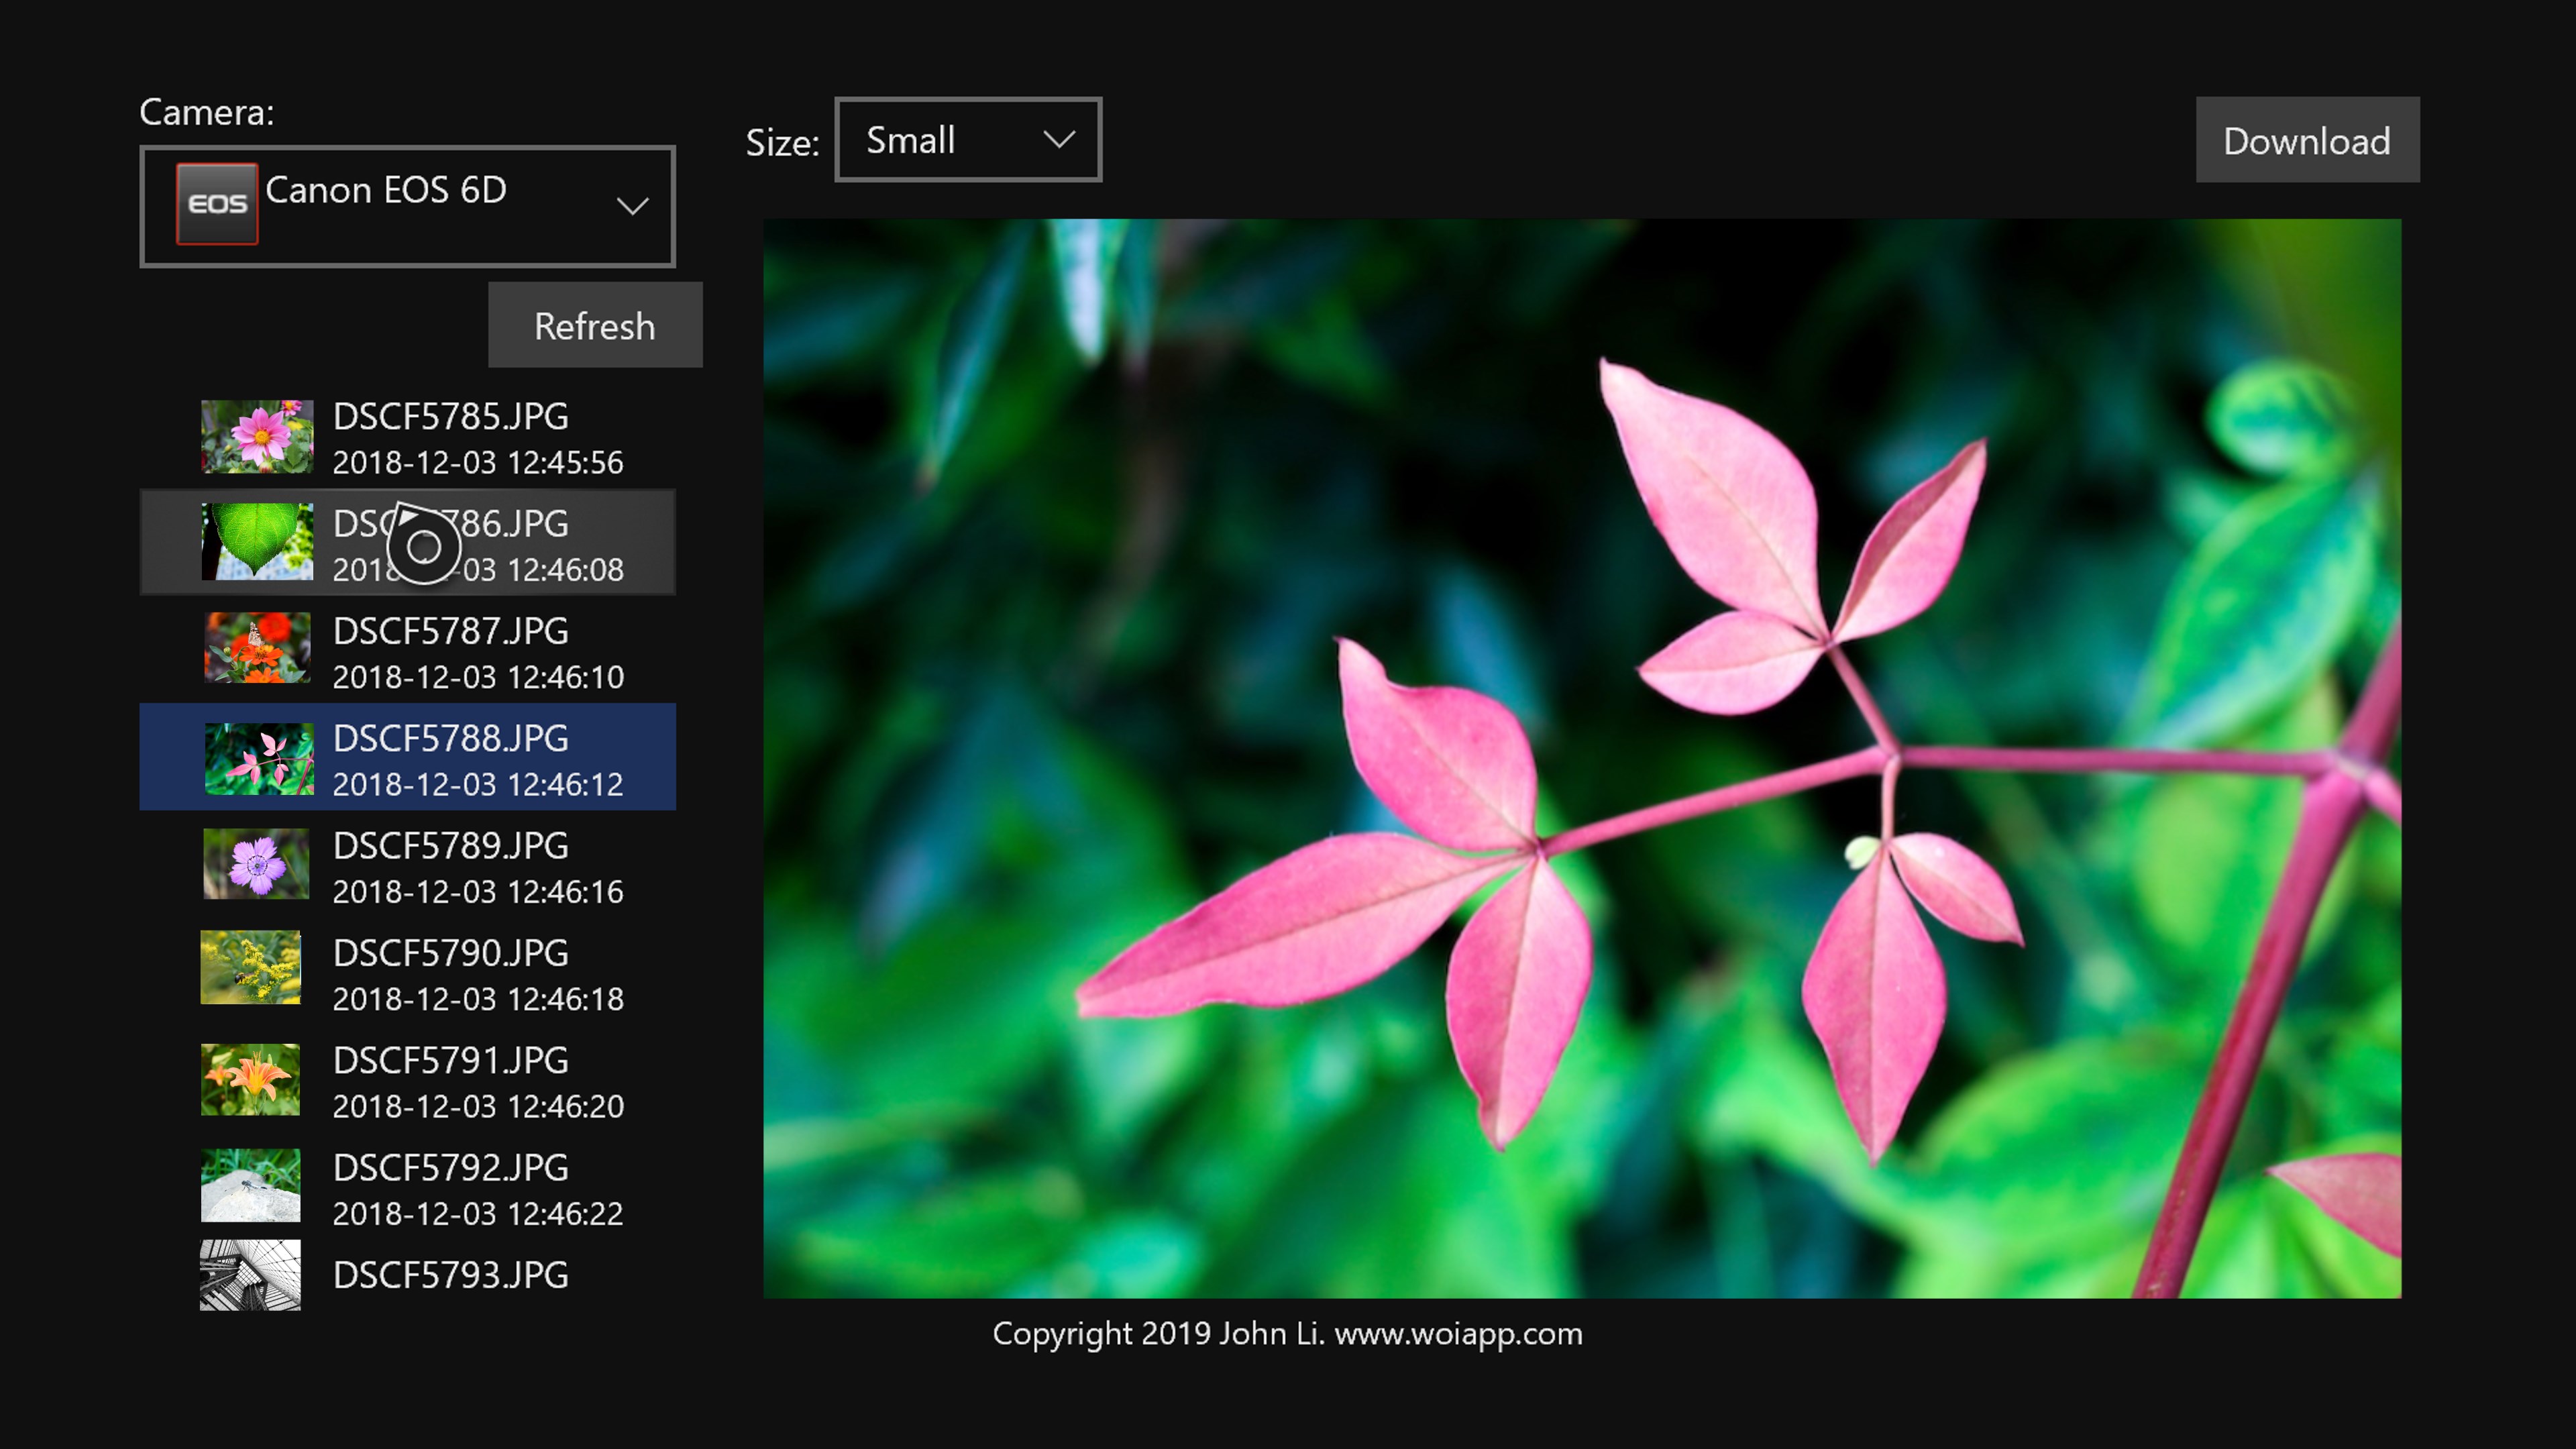Click the black-and-white building thumbnail DSCF5793
Image resolution: width=2576 pixels, height=1449 pixels.
250,1275
